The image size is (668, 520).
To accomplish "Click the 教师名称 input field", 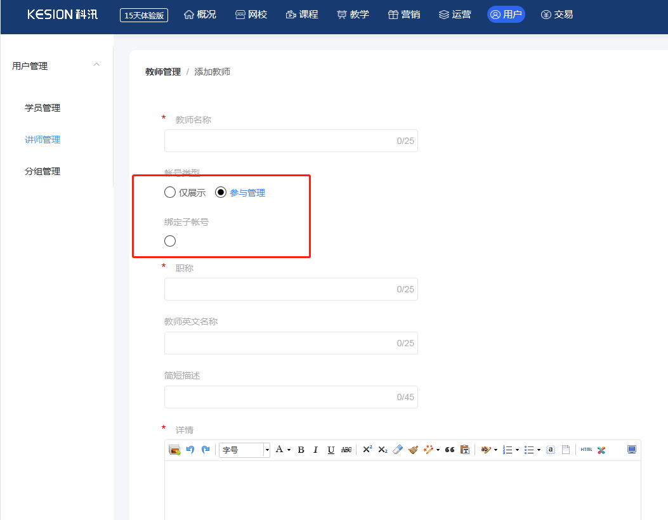I will [279, 141].
